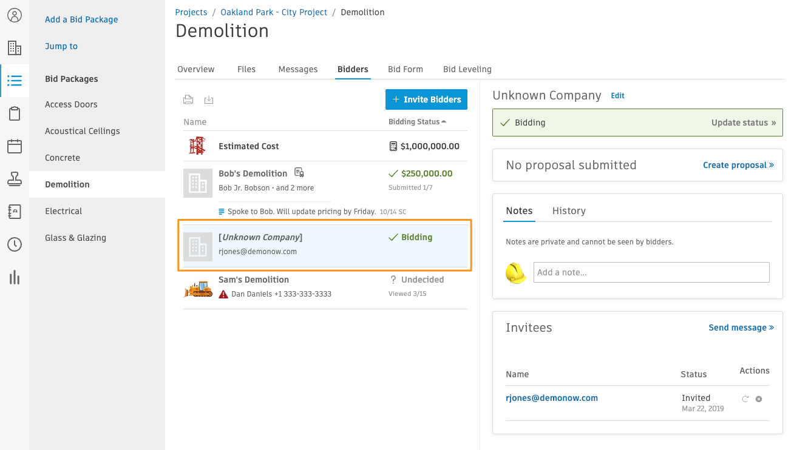Print the bidders list
Screen dimensions: 794x450
tap(188, 99)
